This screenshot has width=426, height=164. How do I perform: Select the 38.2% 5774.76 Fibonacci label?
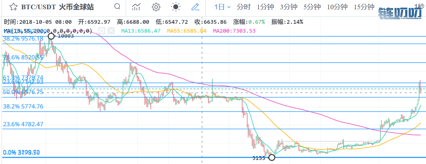coord(23,106)
